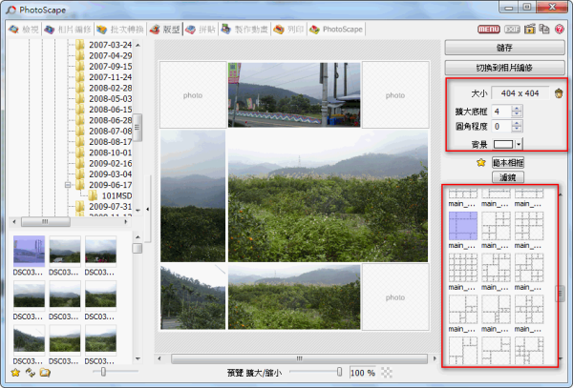This screenshot has width=573, height=388.
Task: Decrease the 擴大底框 value with the down arrow
Action: click(517, 114)
